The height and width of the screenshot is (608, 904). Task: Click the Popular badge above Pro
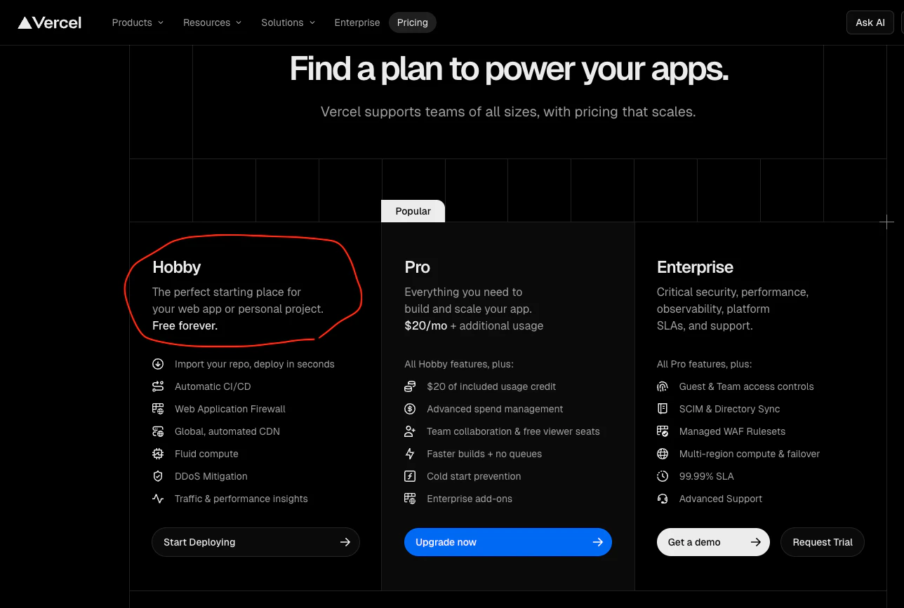click(x=413, y=211)
